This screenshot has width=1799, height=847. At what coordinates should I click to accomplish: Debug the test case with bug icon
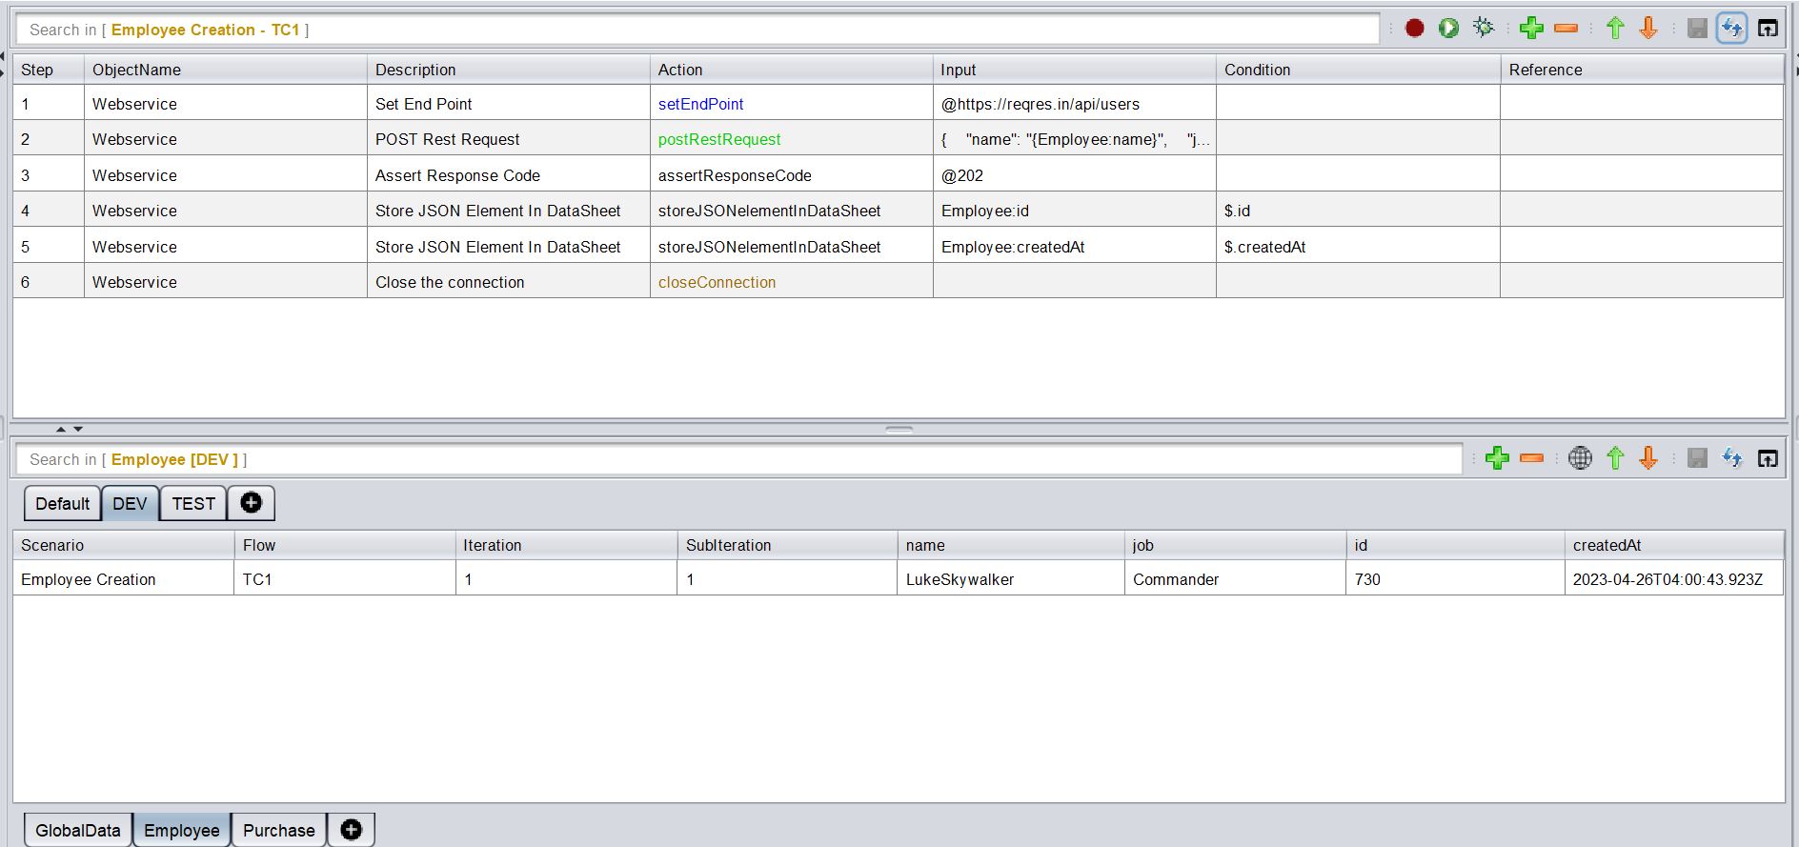point(1483,29)
